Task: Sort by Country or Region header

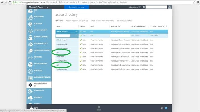Action: click(157, 26)
